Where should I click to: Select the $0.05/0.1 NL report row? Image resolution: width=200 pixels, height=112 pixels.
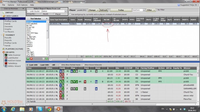click(x=124, y=24)
